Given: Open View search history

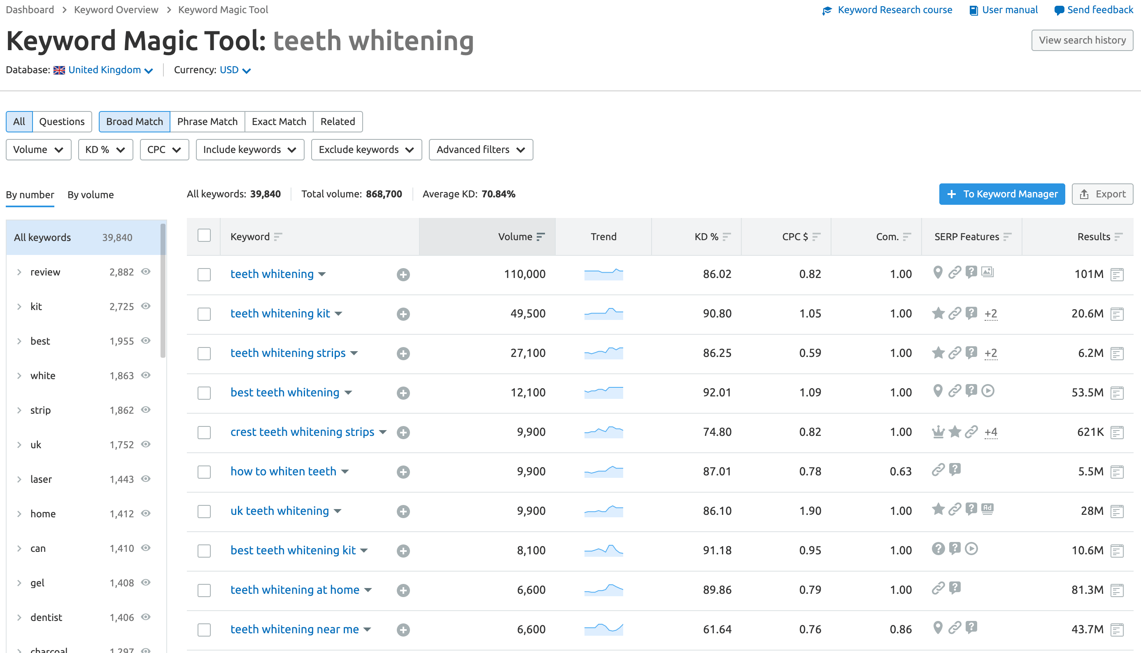Looking at the screenshot, I should pyautogui.click(x=1082, y=40).
